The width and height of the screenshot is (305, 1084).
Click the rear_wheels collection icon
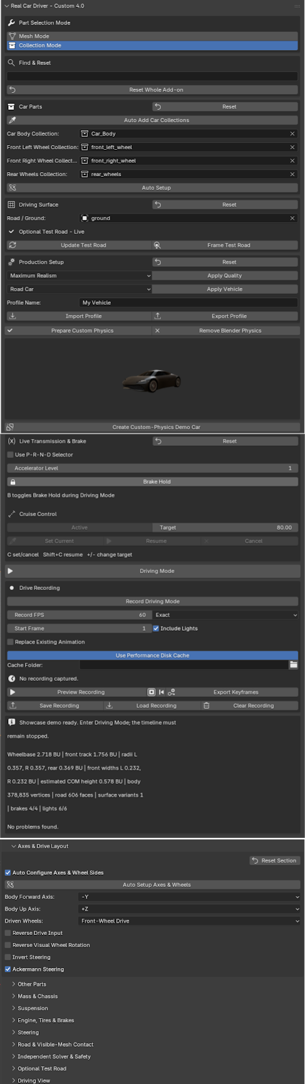(x=85, y=174)
